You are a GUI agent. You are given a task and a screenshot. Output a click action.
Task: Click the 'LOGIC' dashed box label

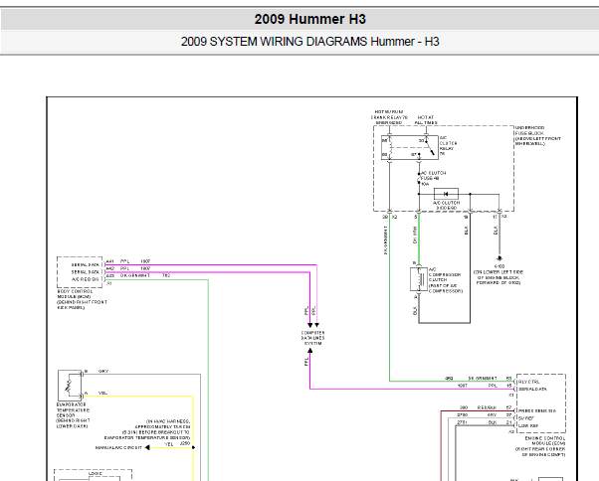click(x=96, y=473)
